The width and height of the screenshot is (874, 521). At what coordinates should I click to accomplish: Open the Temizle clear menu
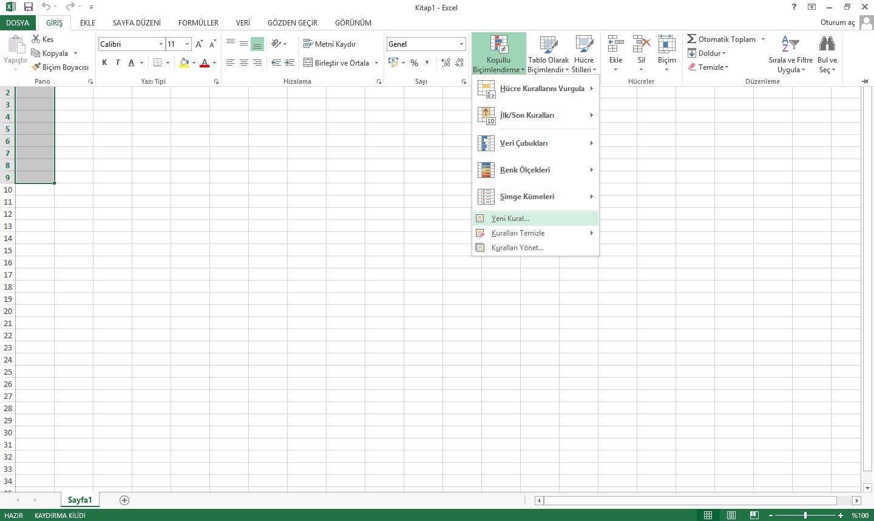coord(708,67)
